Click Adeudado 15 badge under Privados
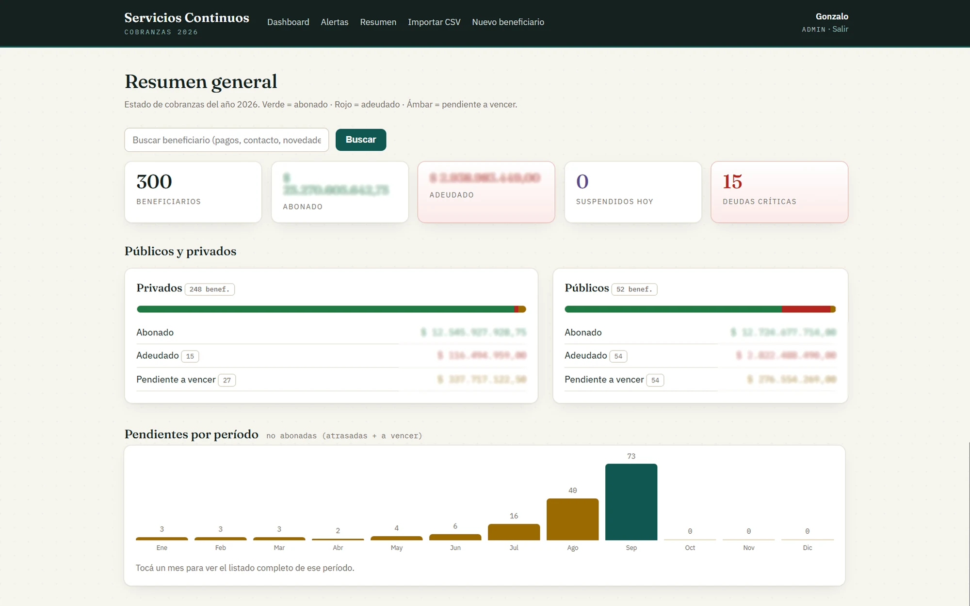 pos(190,356)
